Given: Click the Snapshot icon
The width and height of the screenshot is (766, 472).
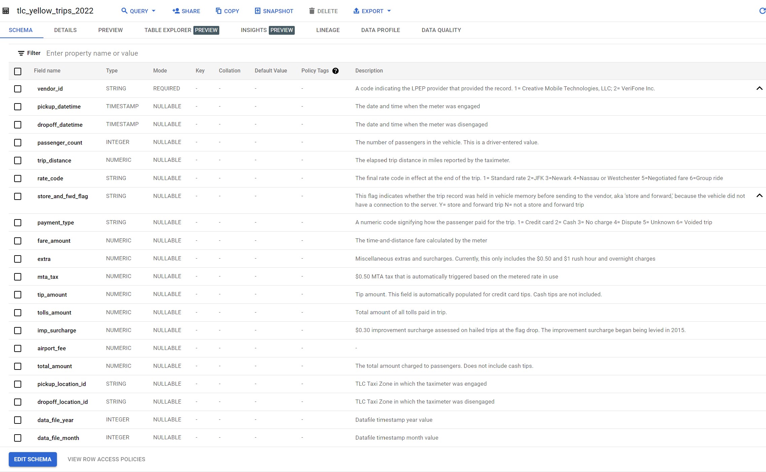Looking at the screenshot, I should pyautogui.click(x=258, y=11).
